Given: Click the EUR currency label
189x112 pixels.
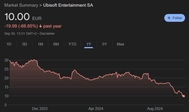Looking at the screenshot, I should pyautogui.click(x=37, y=18).
